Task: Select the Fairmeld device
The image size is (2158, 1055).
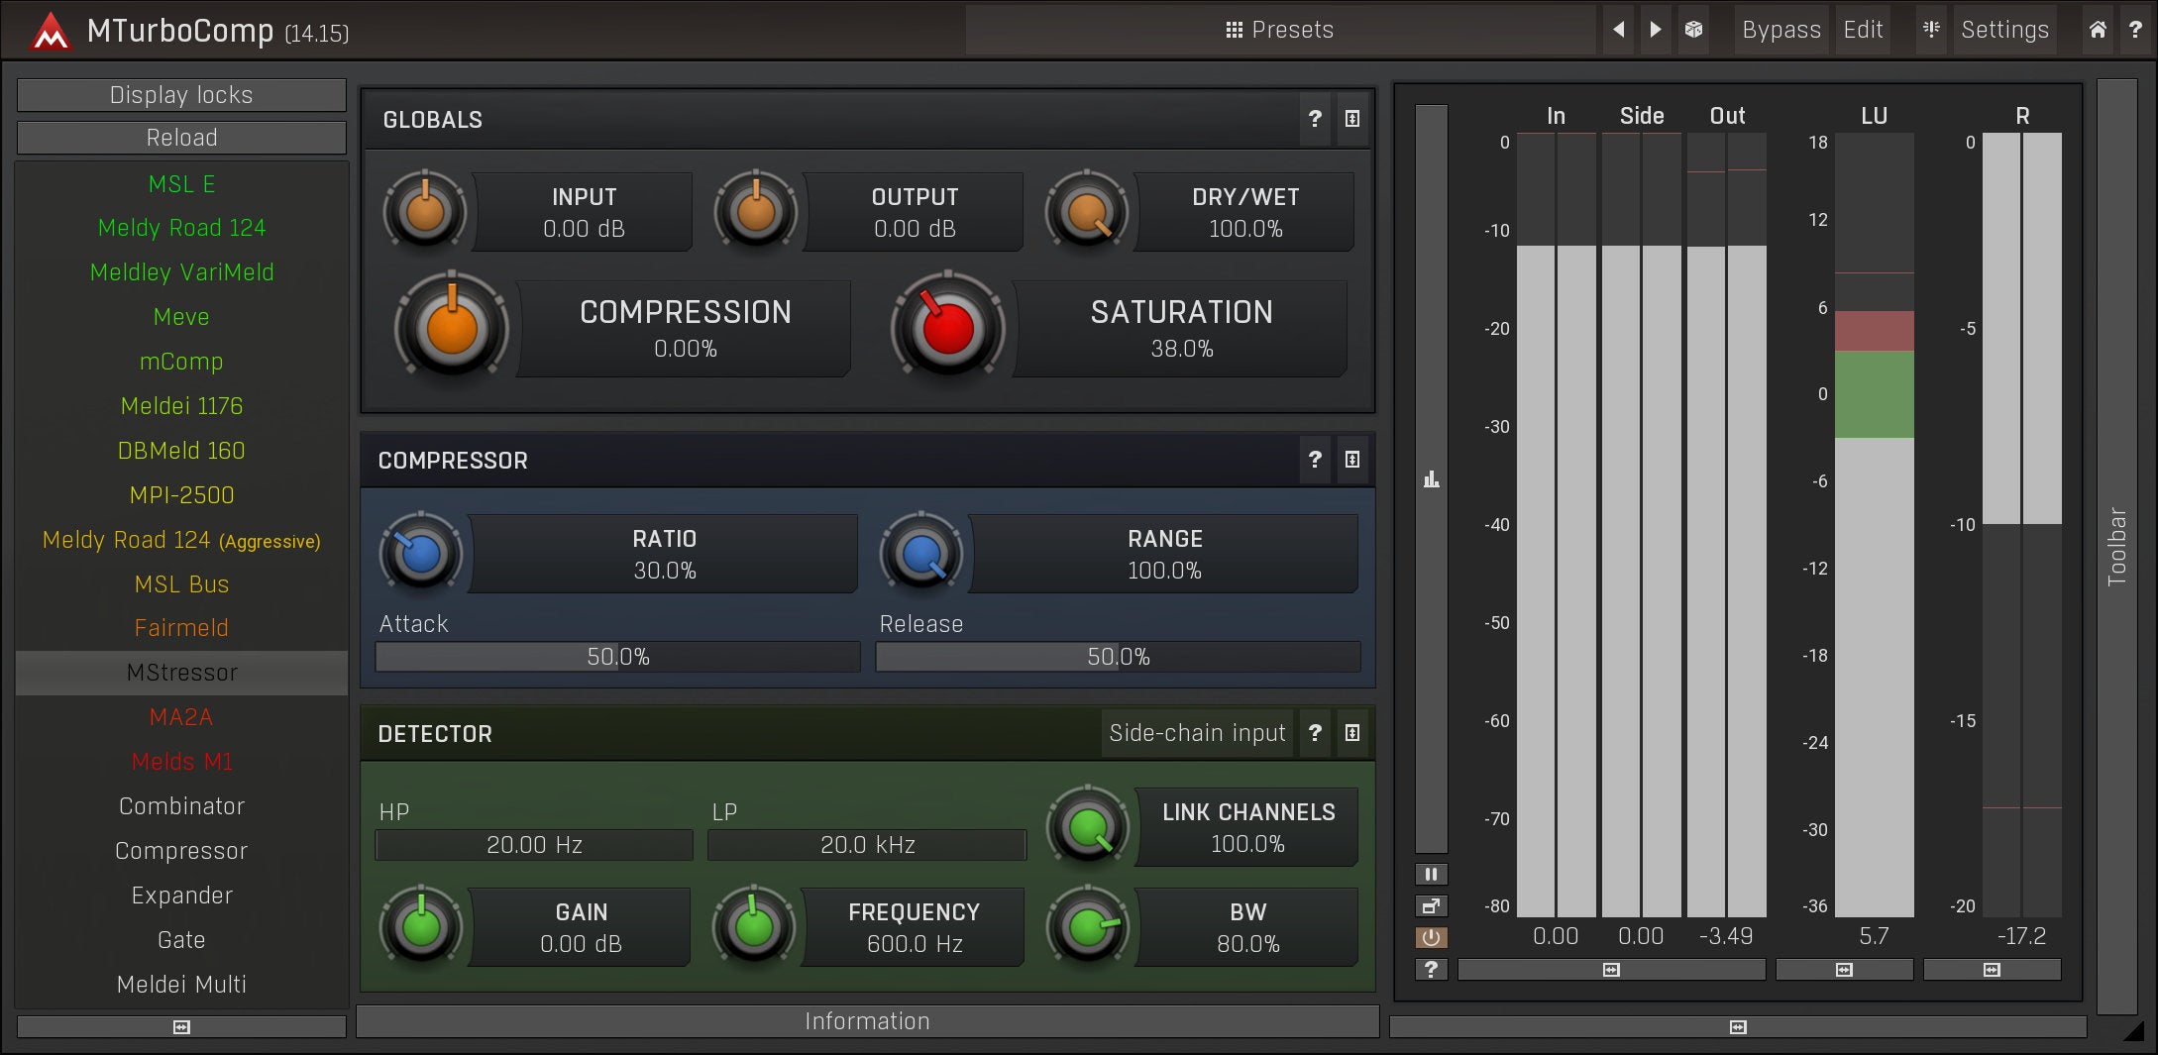Action: 181,628
